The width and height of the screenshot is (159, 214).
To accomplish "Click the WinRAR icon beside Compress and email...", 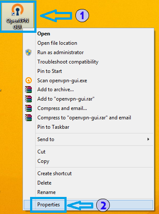I will tap(28, 108).
